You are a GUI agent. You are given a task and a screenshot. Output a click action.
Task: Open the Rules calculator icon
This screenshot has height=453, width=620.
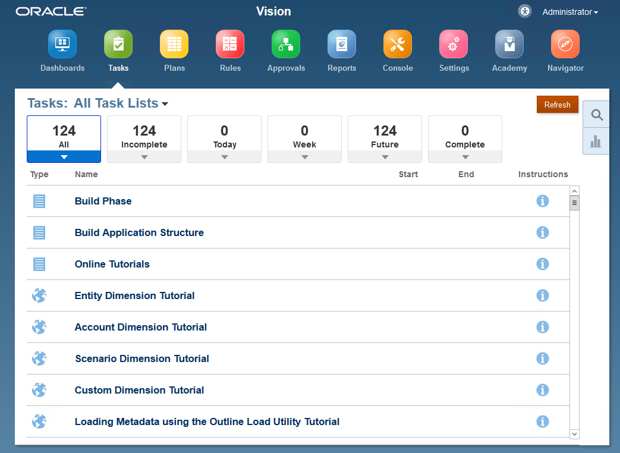pos(229,44)
